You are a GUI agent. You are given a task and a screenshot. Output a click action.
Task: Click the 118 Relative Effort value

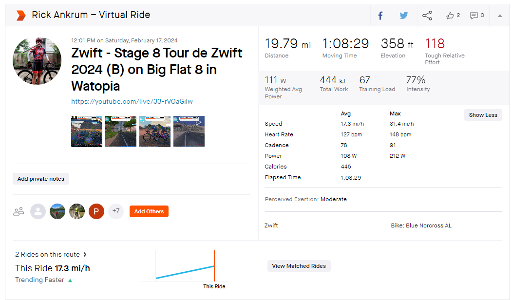(x=435, y=43)
